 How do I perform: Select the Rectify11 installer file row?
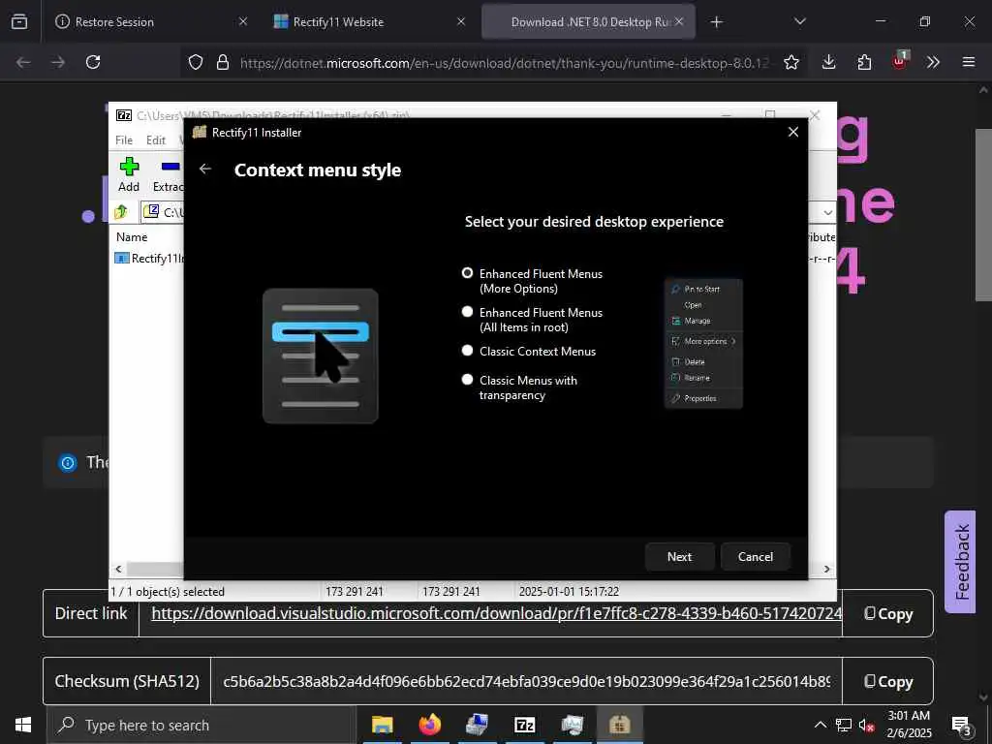click(x=149, y=258)
